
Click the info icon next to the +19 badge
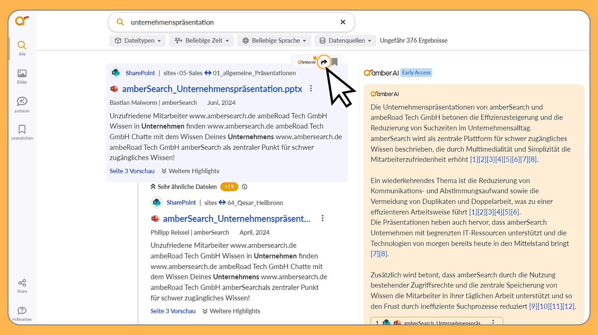(x=245, y=187)
